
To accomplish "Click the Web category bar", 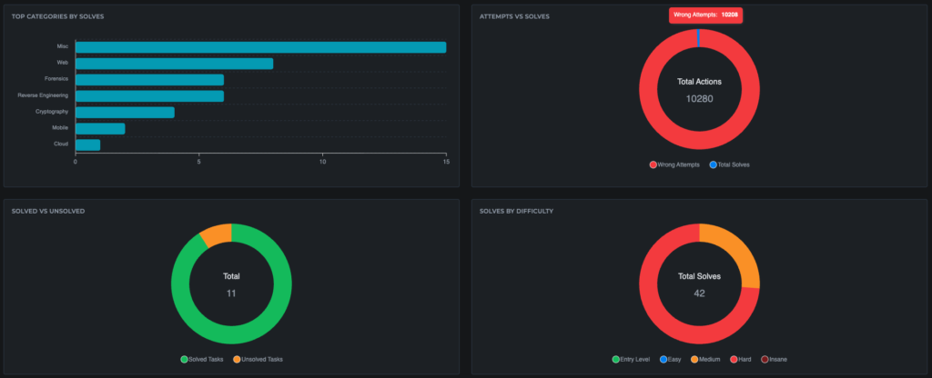I will click(x=174, y=64).
